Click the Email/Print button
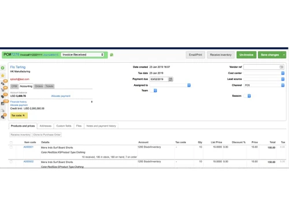The image size is (289, 216). [x=195, y=55]
